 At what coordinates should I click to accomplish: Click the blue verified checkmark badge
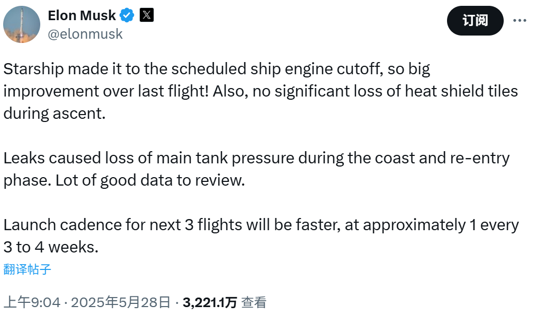pos(127,16)
